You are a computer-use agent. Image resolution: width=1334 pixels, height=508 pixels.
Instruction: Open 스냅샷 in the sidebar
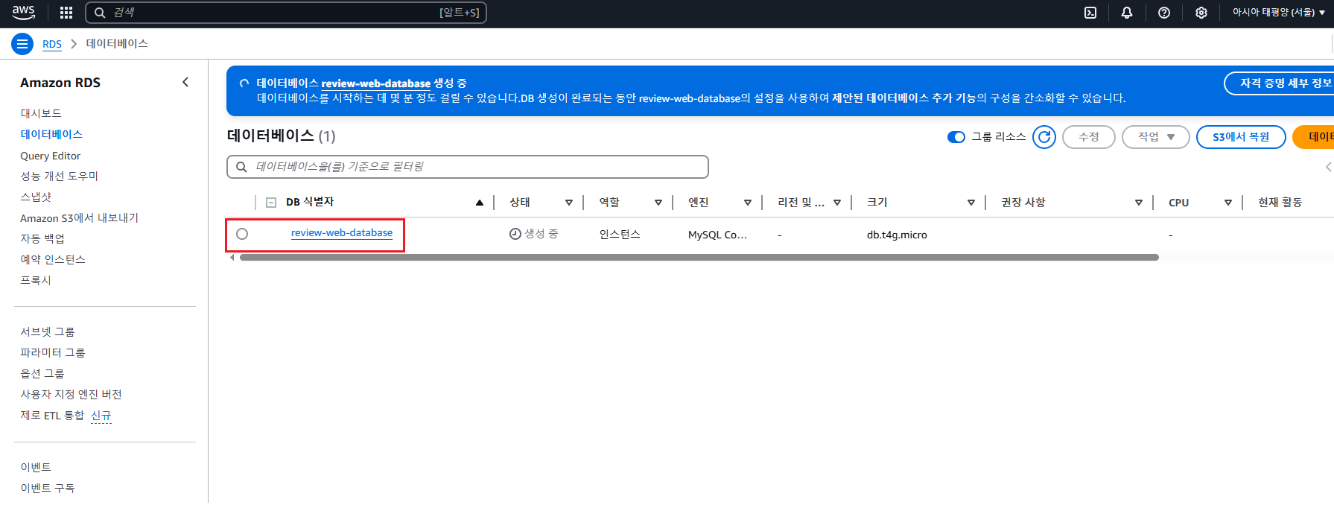tap(36, 197)
